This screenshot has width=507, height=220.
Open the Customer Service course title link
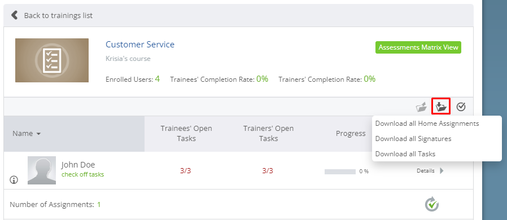click(140, 44)
